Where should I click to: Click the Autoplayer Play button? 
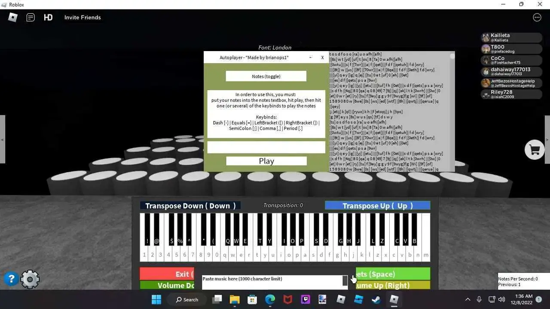click(266, 161)
